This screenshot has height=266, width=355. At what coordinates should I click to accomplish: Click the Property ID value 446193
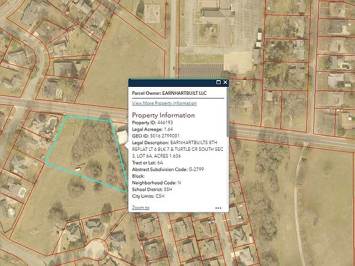click(165, 123)
